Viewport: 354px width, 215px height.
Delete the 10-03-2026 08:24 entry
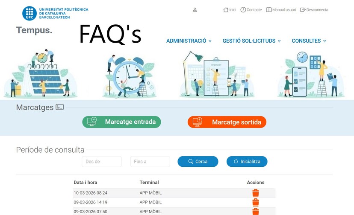point(256,193)
